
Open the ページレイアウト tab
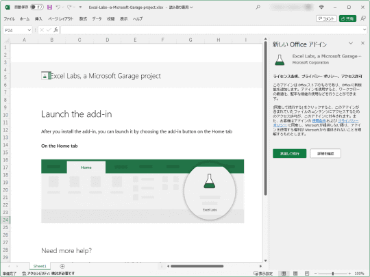(x=61, y=18)
